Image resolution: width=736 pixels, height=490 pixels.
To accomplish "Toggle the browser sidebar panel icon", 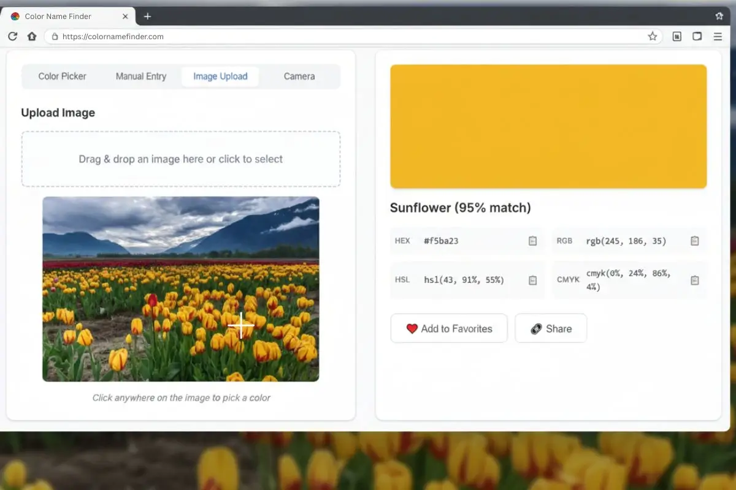I will (697, 37).
